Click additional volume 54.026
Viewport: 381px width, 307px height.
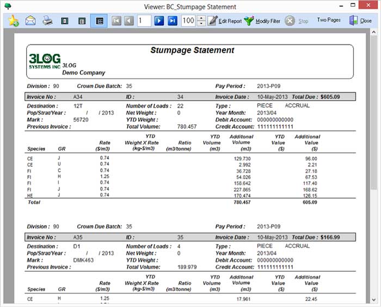(x=243, y=177)
